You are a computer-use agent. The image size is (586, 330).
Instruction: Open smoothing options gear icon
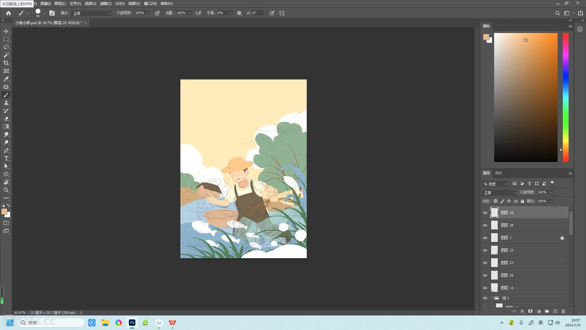(239, 13)
